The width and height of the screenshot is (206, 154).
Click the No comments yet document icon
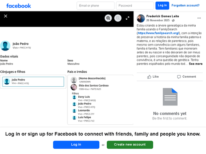point(170,97)
